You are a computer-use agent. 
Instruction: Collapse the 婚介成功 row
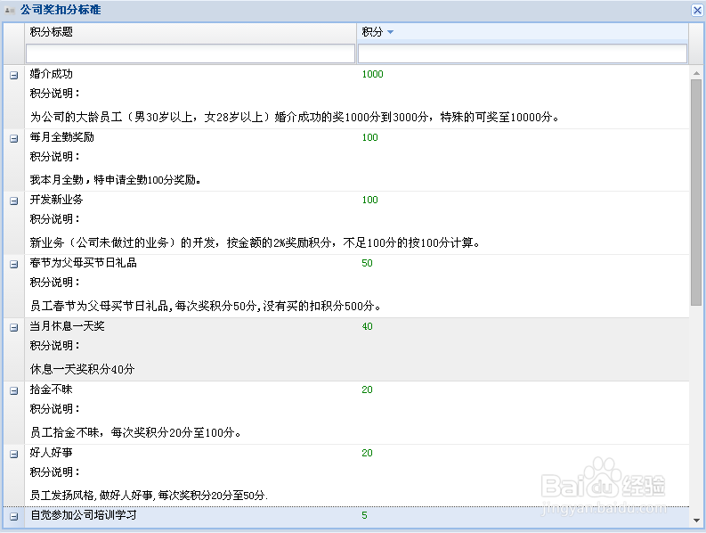[x=14, y=75]
